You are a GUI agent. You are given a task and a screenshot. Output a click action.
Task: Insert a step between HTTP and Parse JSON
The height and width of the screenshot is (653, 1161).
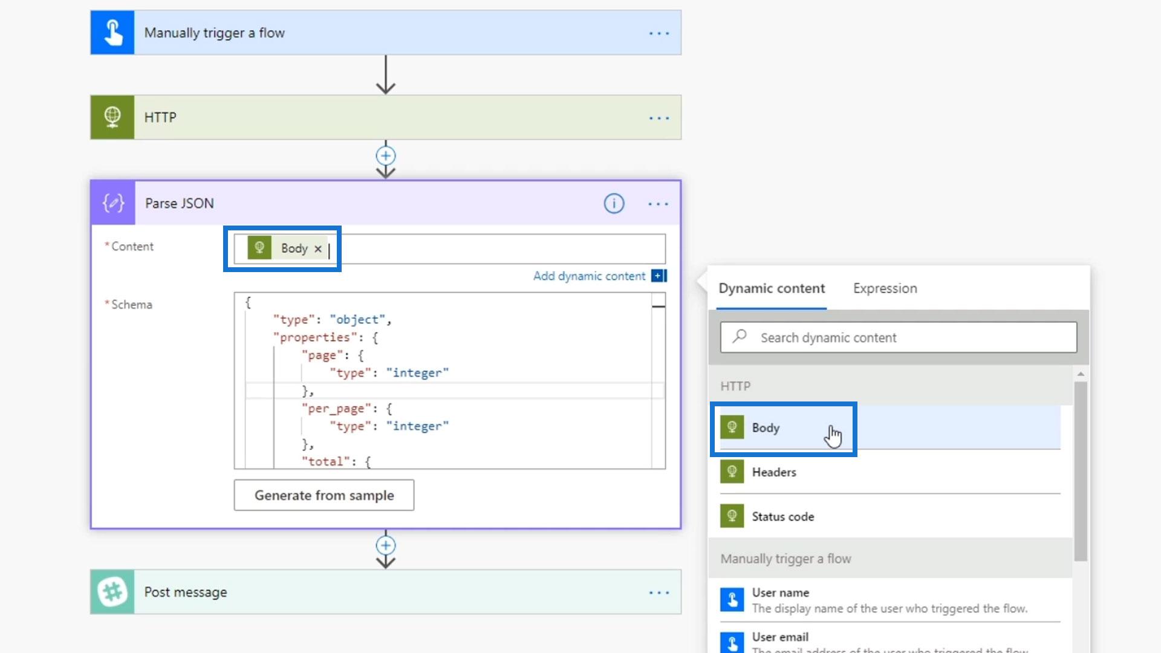[386, 156]
